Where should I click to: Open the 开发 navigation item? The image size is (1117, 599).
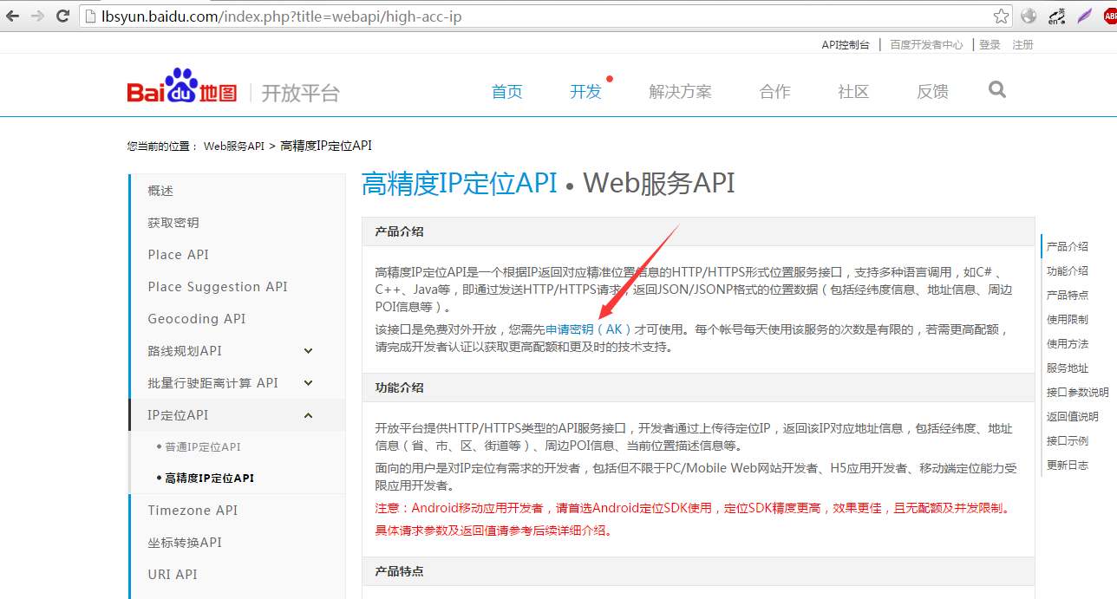point(585,92)
